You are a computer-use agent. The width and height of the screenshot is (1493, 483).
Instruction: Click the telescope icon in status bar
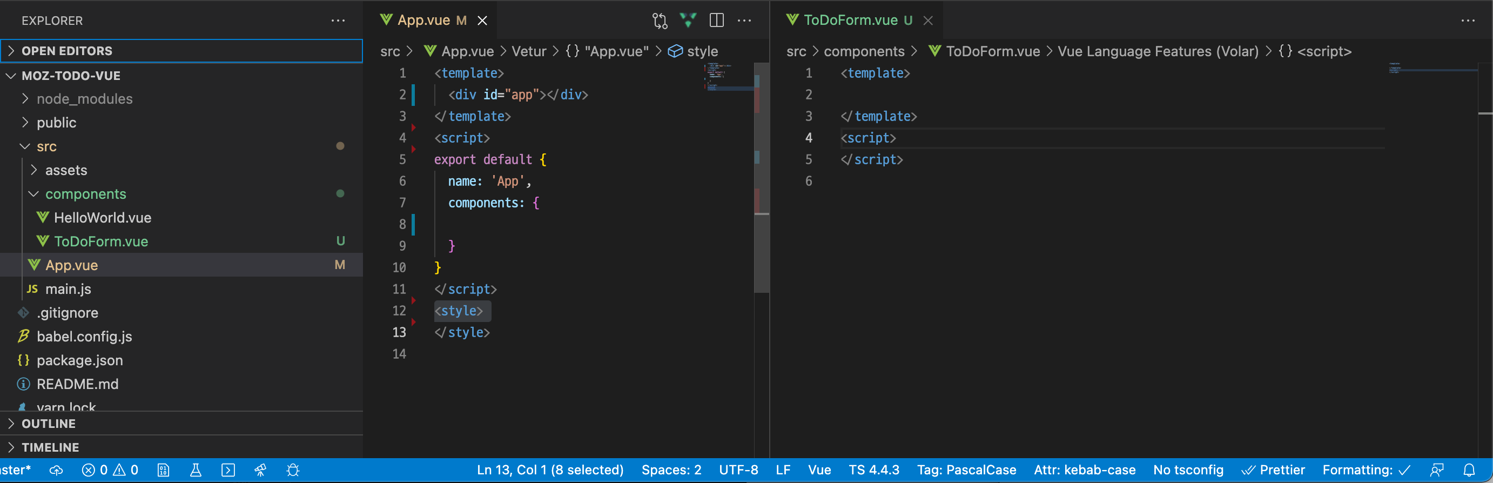(261, 470)
